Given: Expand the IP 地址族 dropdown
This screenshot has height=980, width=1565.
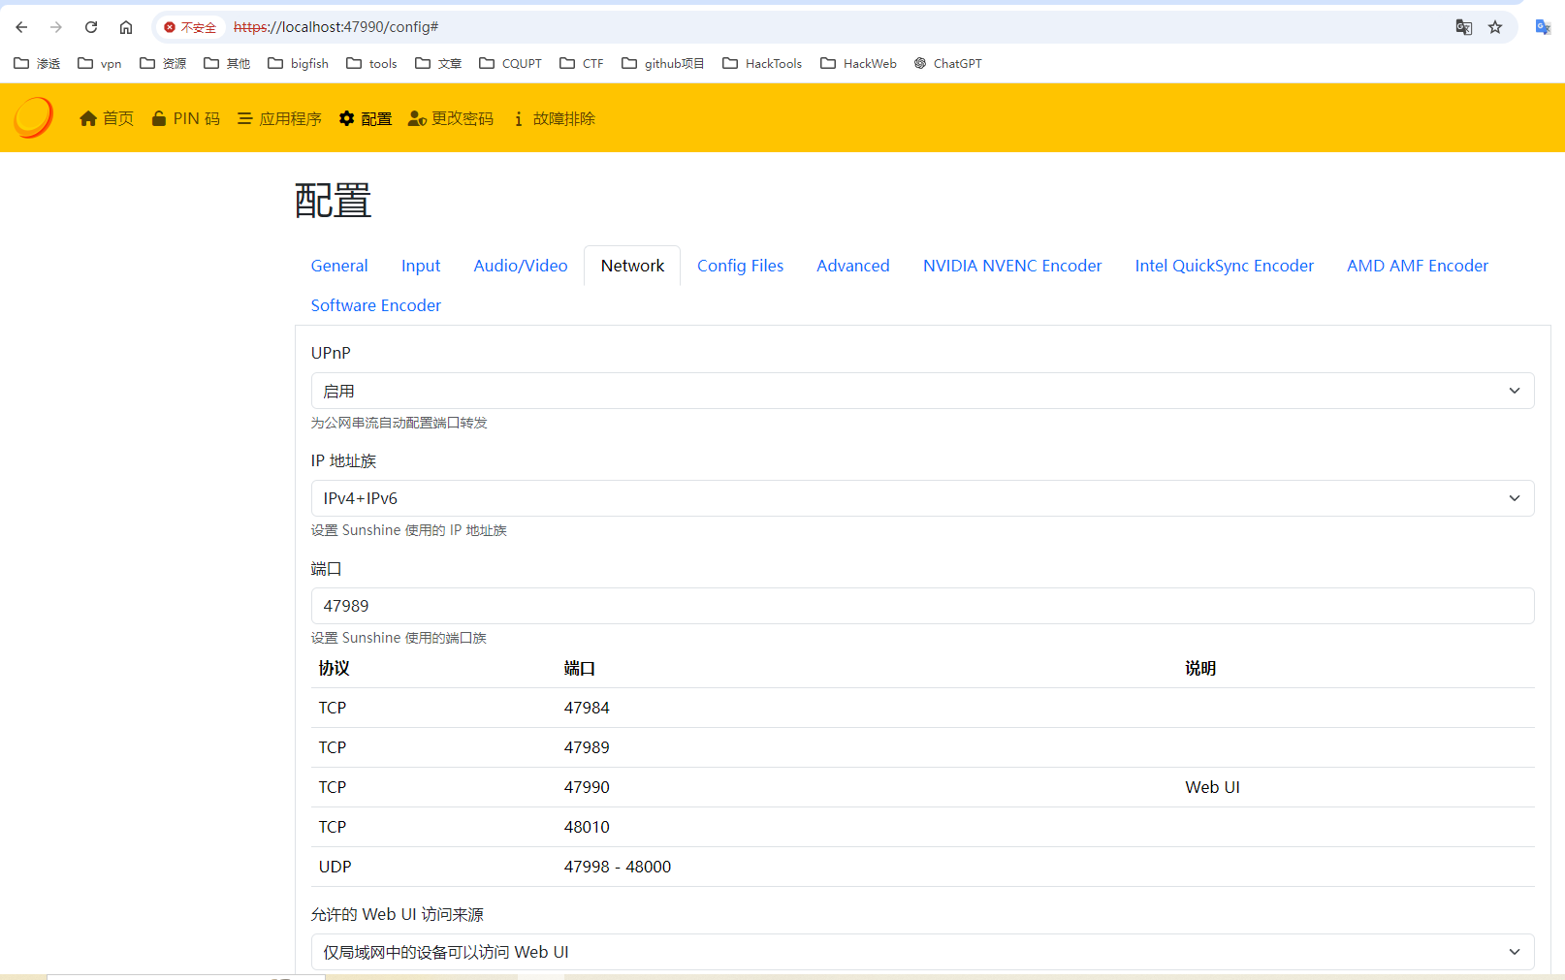Looking at the screenshot, I should (922, 498).
